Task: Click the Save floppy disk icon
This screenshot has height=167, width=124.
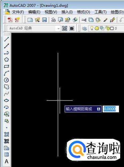Action: click(45, 20)
